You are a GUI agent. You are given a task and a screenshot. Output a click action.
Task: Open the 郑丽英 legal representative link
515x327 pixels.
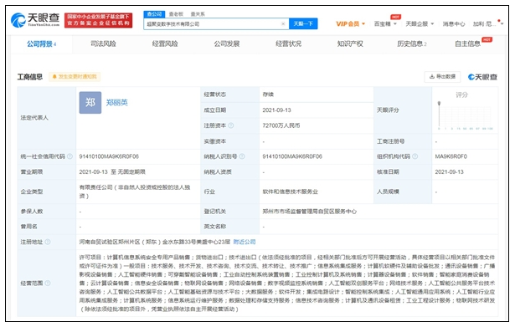coord(117,103)
